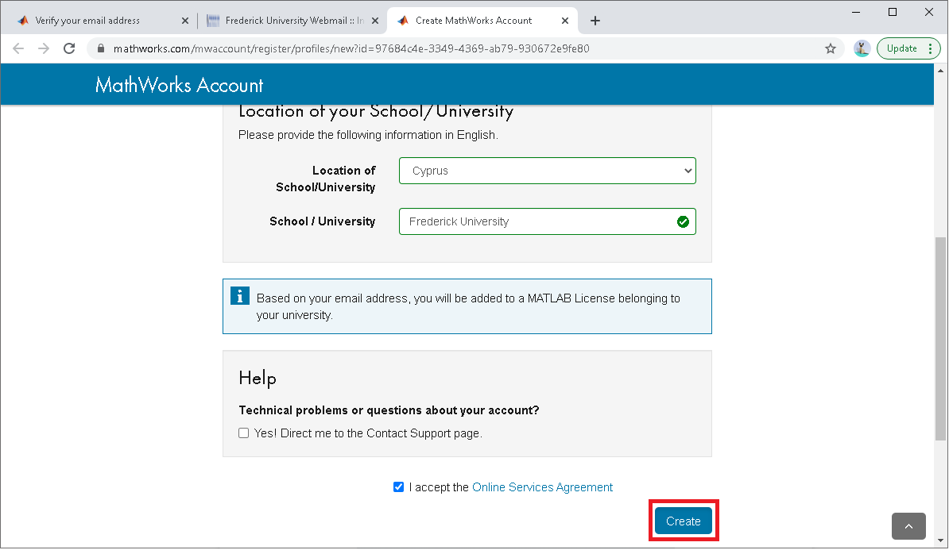Click the blue info icon in notice
Screen dimensions: 949x550
point(240,296)
